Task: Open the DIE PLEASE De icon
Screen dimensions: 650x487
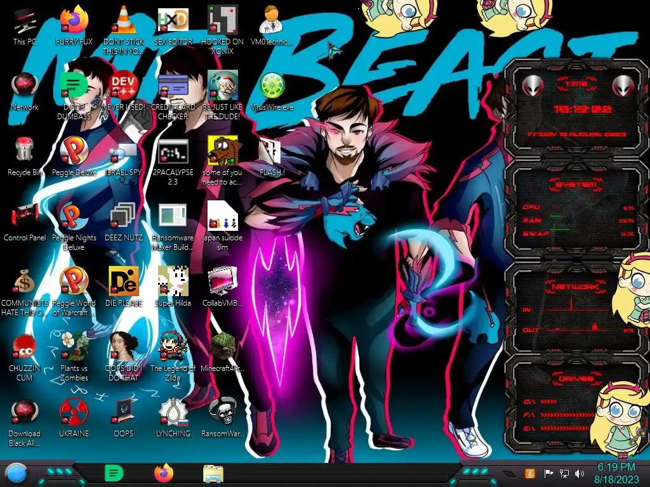Action: 123,287
